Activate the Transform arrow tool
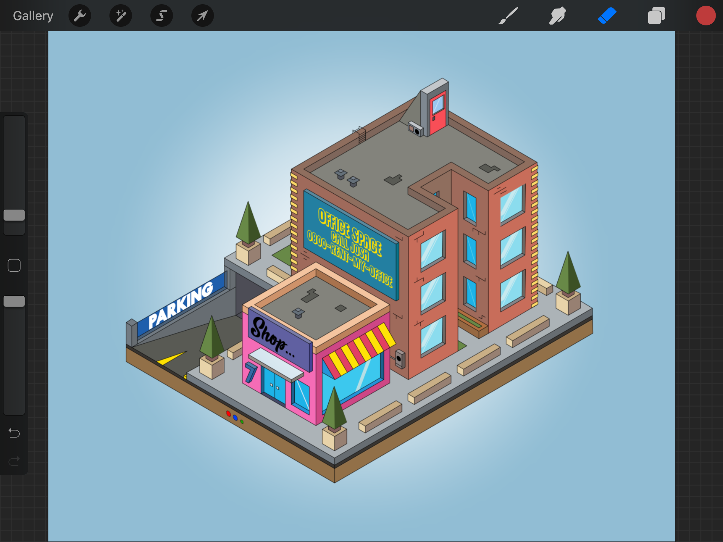This screenshot has width=723, height=542. pyautogui.click(x=202, y=16)
